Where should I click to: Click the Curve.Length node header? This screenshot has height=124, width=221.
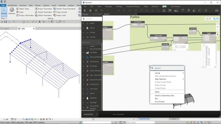coord(158,35)
